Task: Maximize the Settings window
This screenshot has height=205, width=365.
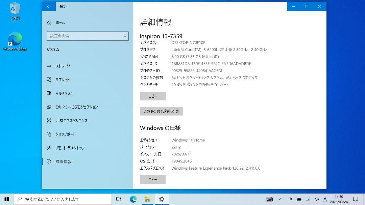Action: tap(307, 6)
